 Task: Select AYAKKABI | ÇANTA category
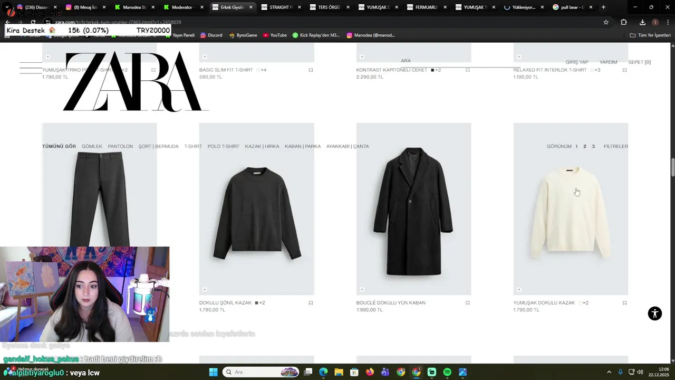click(x=348, y=146)
